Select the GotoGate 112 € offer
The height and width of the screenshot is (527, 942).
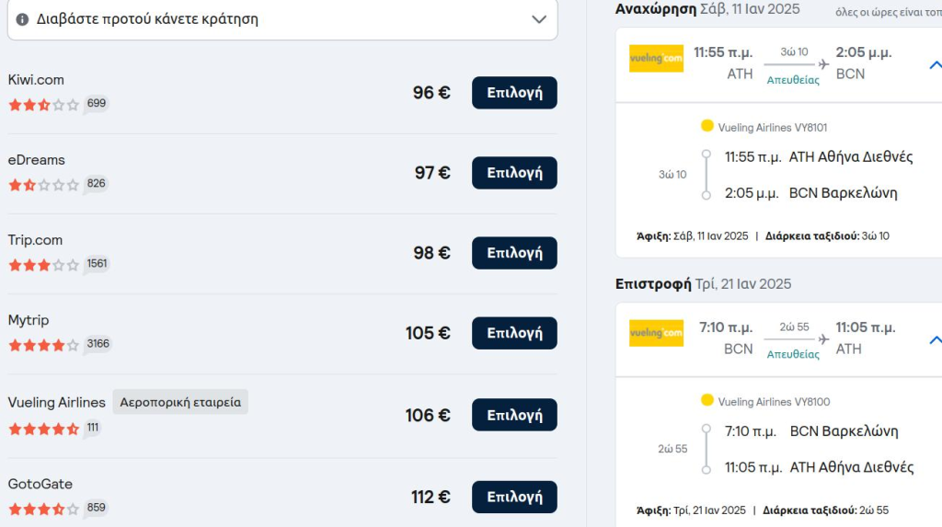click(x=514, y=497)
